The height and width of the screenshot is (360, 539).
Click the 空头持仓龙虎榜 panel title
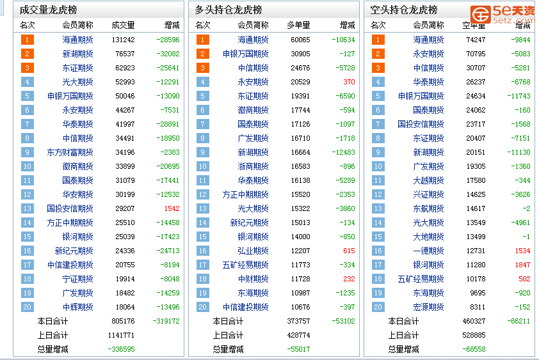(404, 10)
